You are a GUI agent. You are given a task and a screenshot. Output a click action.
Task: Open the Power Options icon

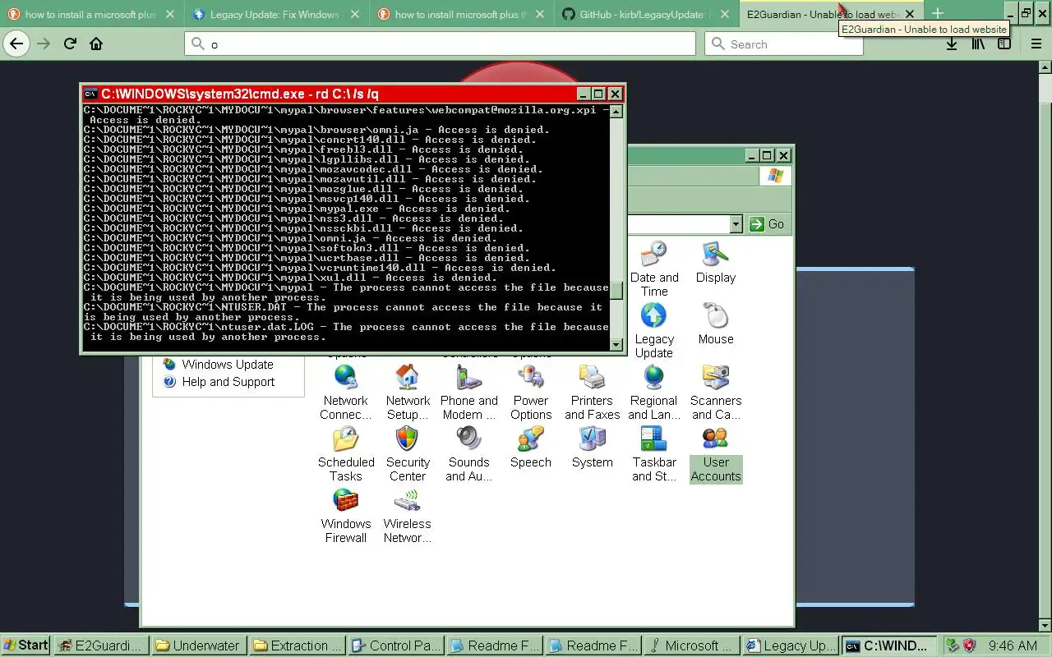531,393
